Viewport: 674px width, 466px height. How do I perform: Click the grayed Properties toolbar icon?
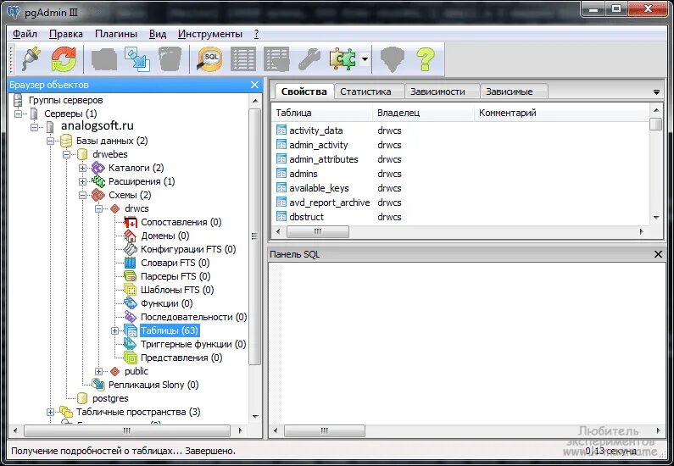(x=104, y=58)
